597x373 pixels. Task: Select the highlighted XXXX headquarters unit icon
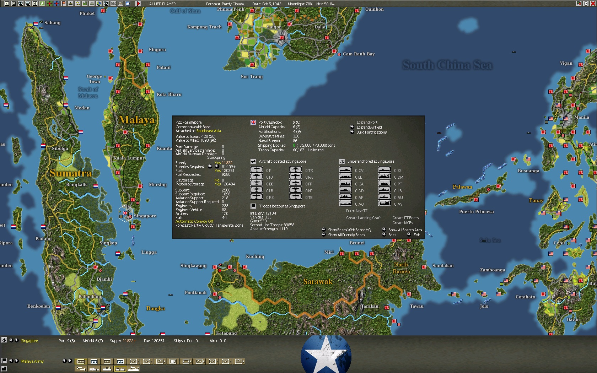coord(81,362)
